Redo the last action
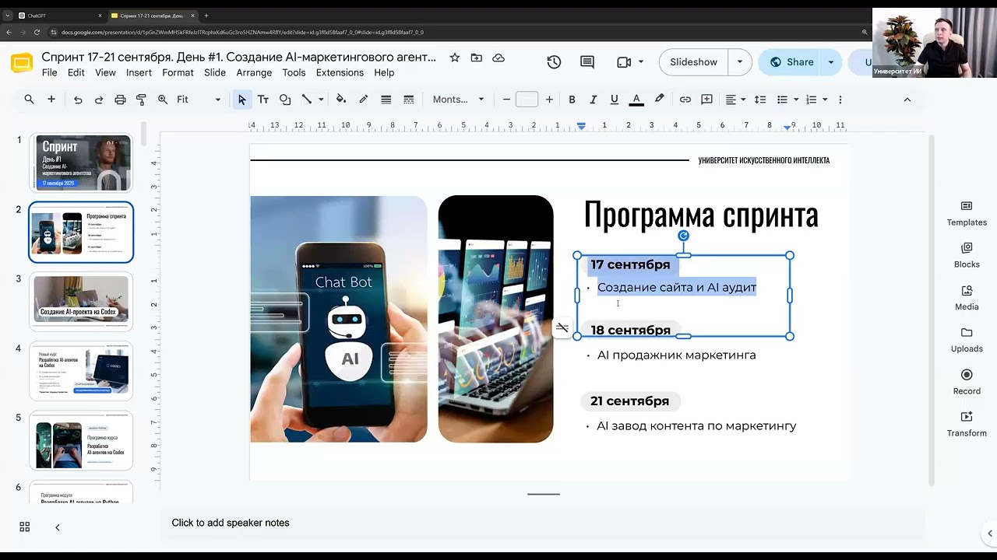Screen dimensions: 997x560 coord(99,100)
